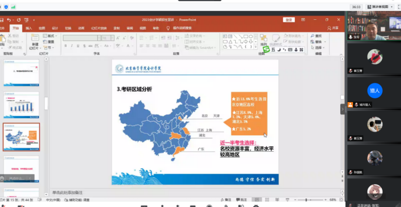Expand the Select (选择) dropdown
Viewport: 401px width, 207px height.
(x=318, y=48)
